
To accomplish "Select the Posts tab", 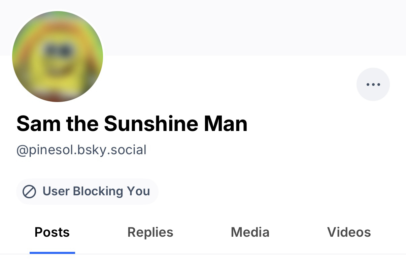I will point(52,232).
